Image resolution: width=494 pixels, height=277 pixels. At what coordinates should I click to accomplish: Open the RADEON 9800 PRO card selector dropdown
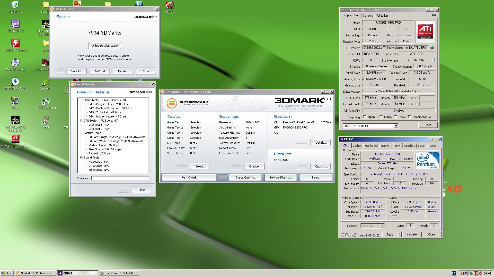pyautogui.click(x=396, y=126)
